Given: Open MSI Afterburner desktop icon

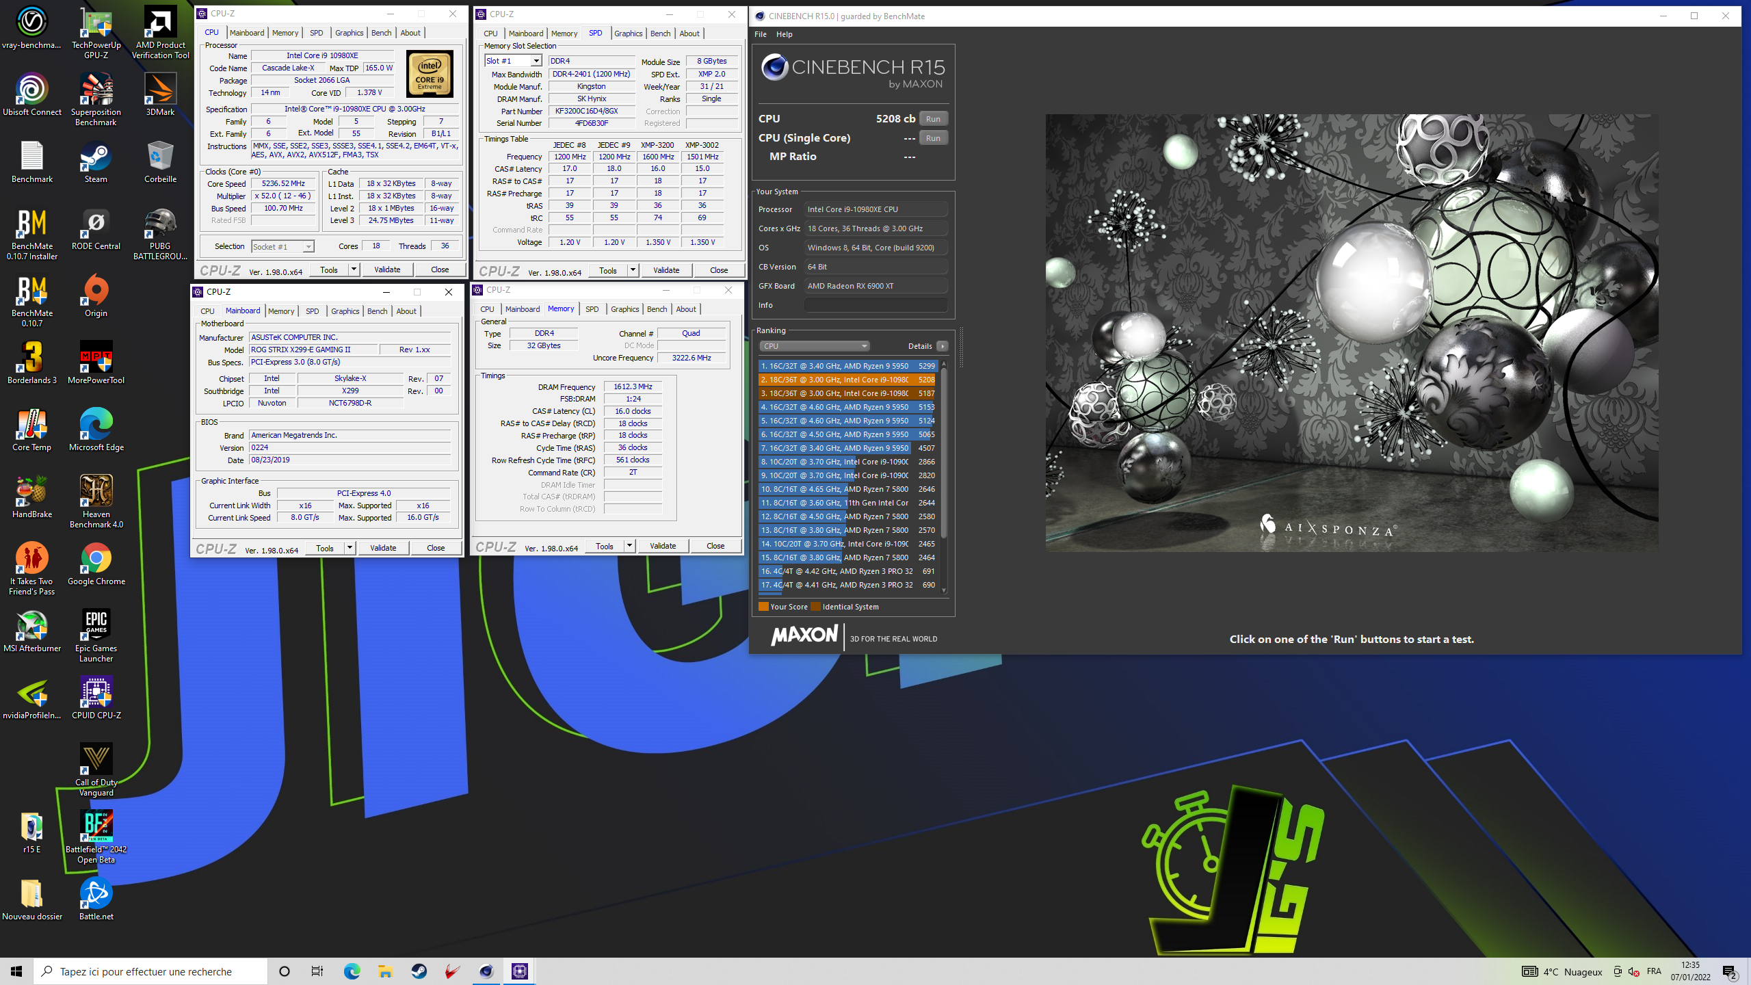Looking at the screenshot, I should [31, 631].
